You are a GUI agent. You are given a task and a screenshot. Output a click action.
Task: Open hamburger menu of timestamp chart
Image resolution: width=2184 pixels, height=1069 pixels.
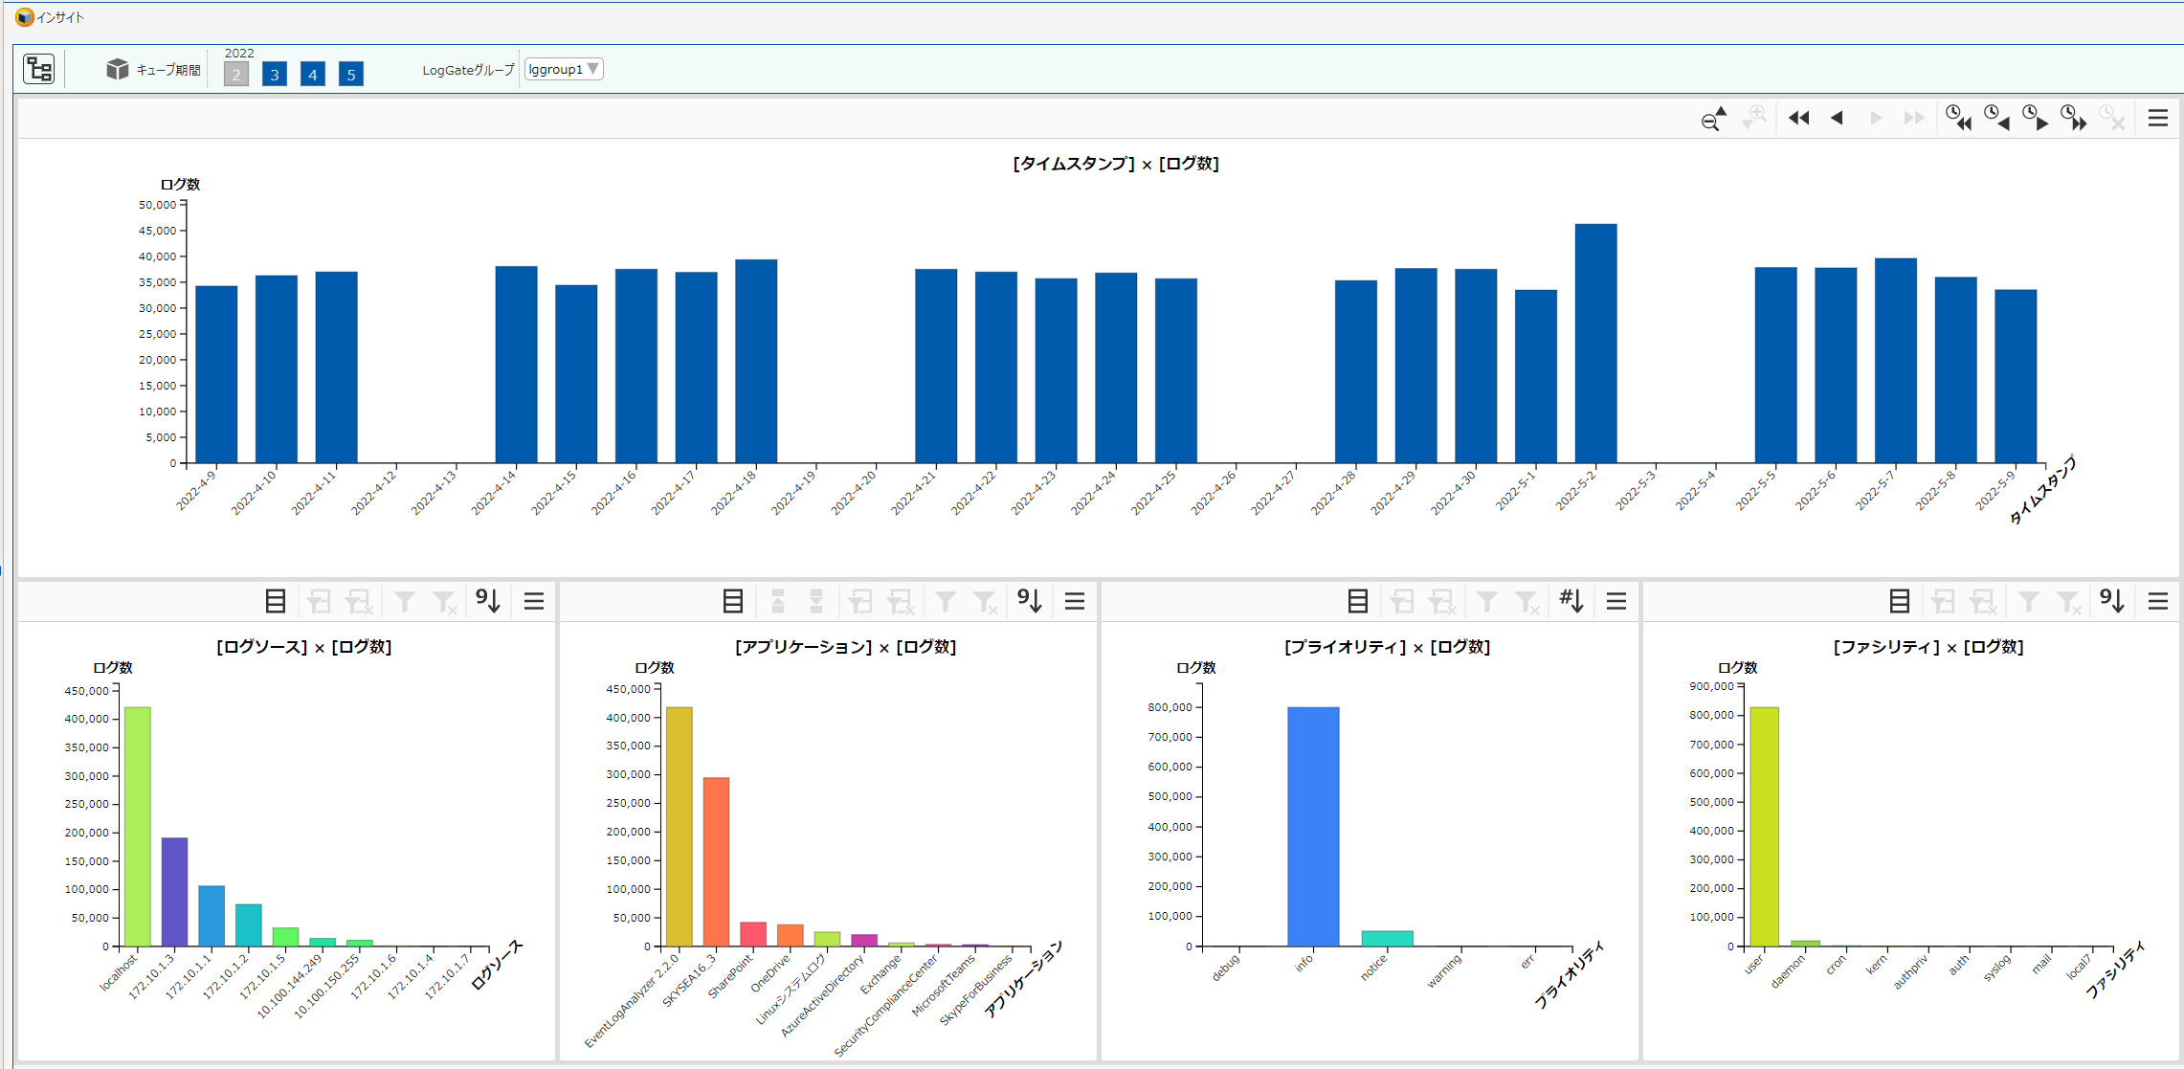tap(2157, 118)
